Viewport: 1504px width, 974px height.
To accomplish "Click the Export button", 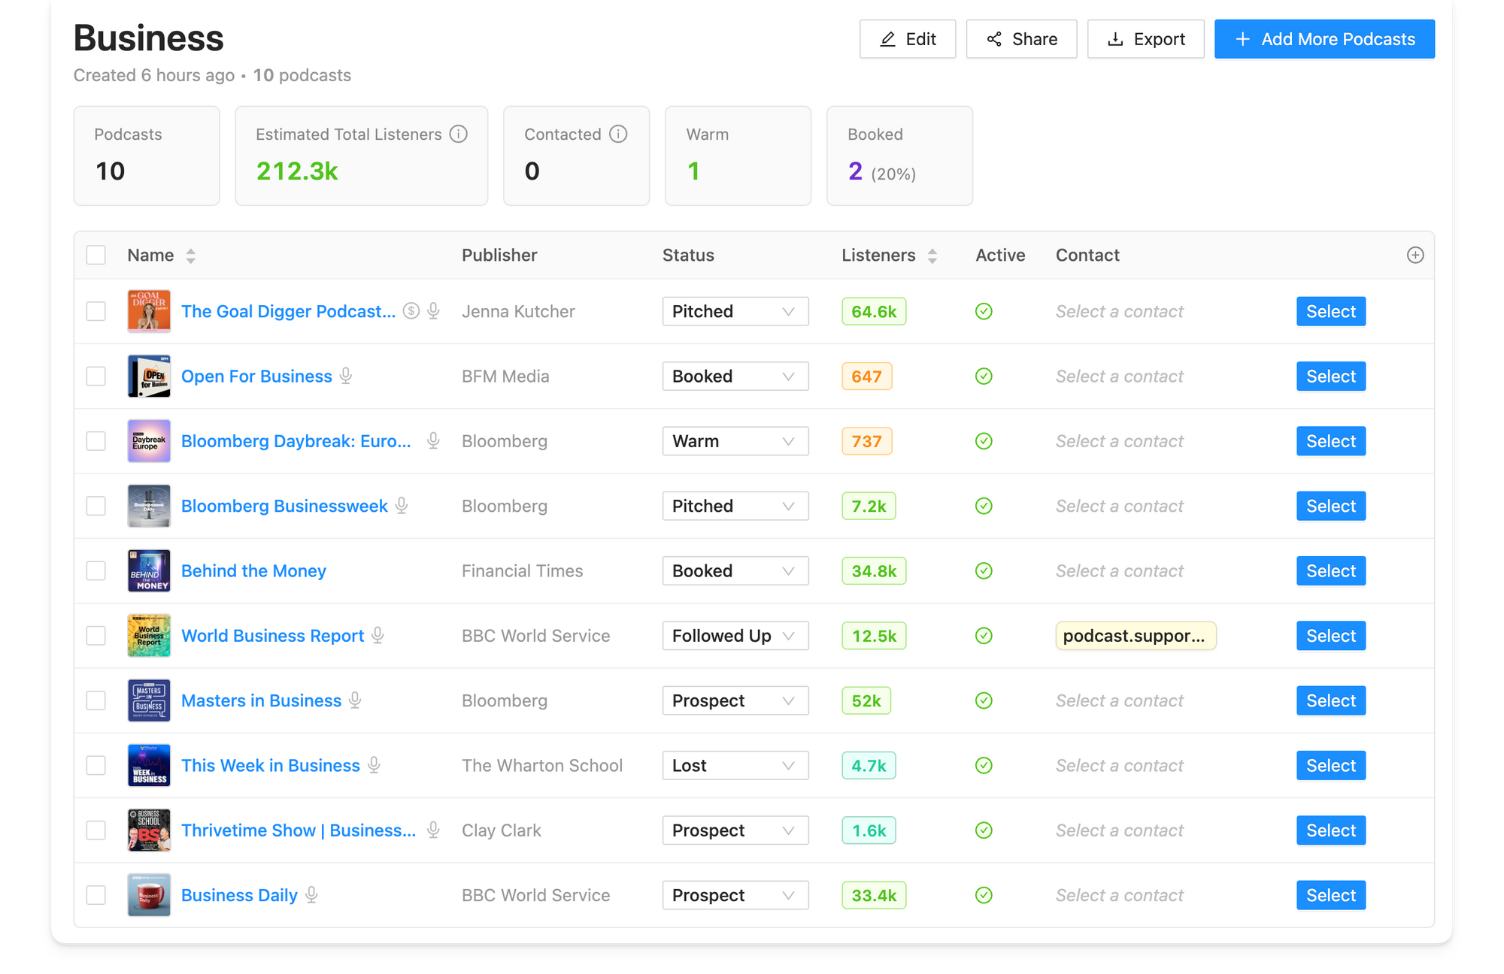I will [x=1145, y=39].
